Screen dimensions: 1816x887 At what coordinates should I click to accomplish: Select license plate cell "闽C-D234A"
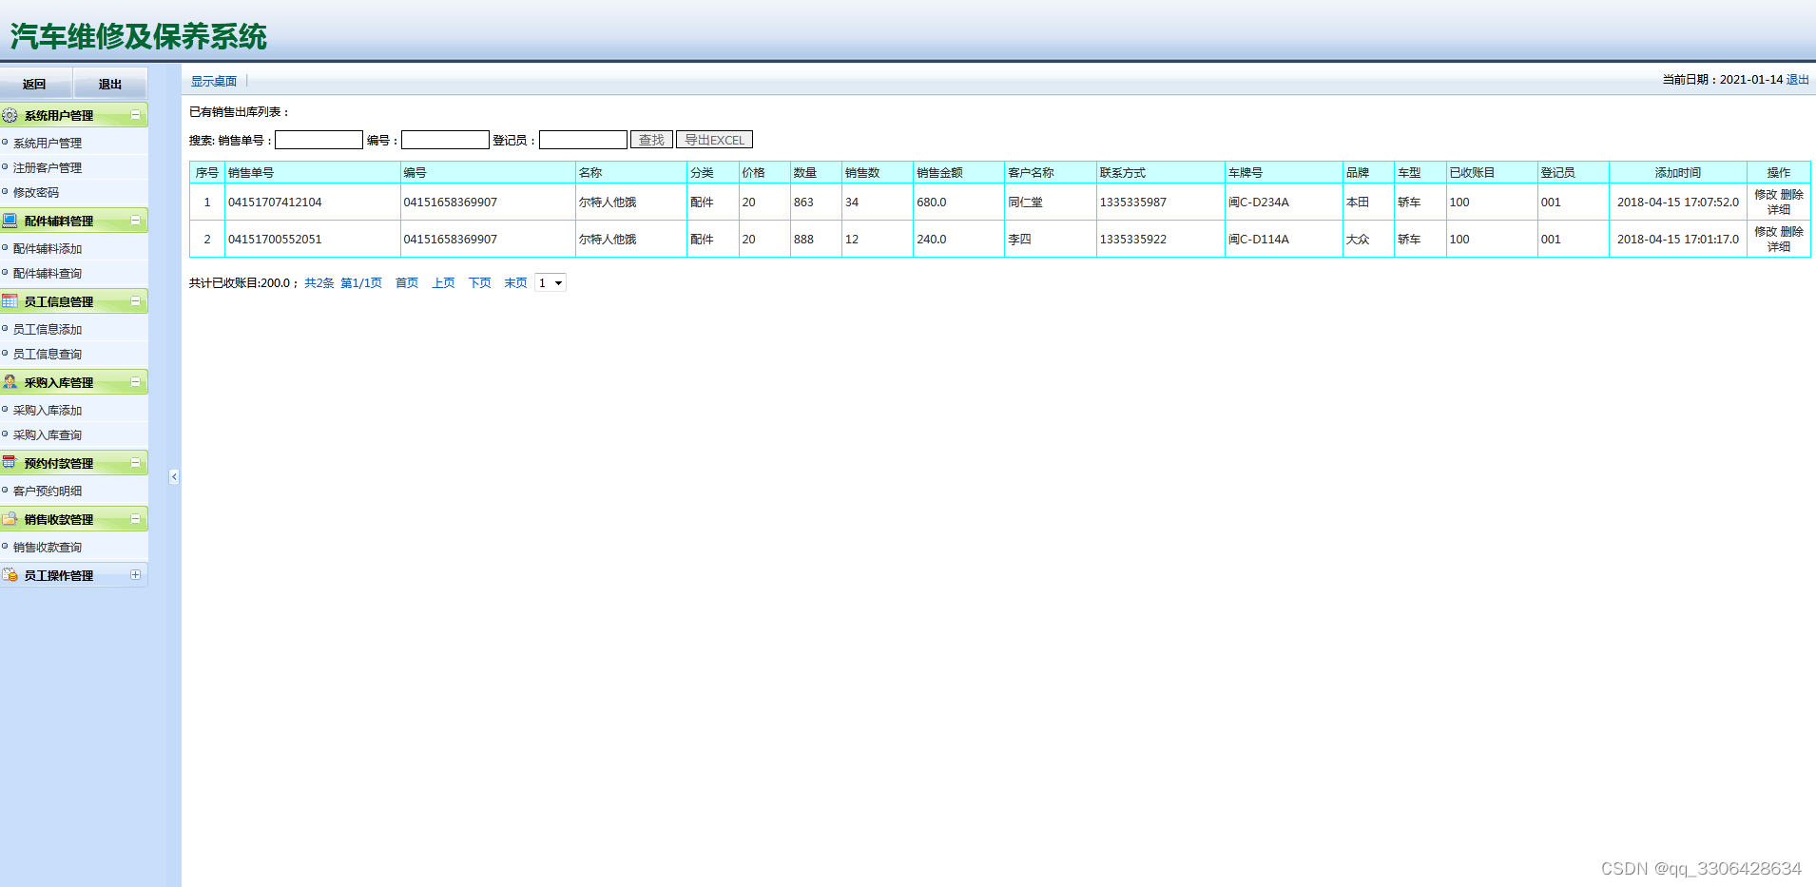tap(1283, 202)
